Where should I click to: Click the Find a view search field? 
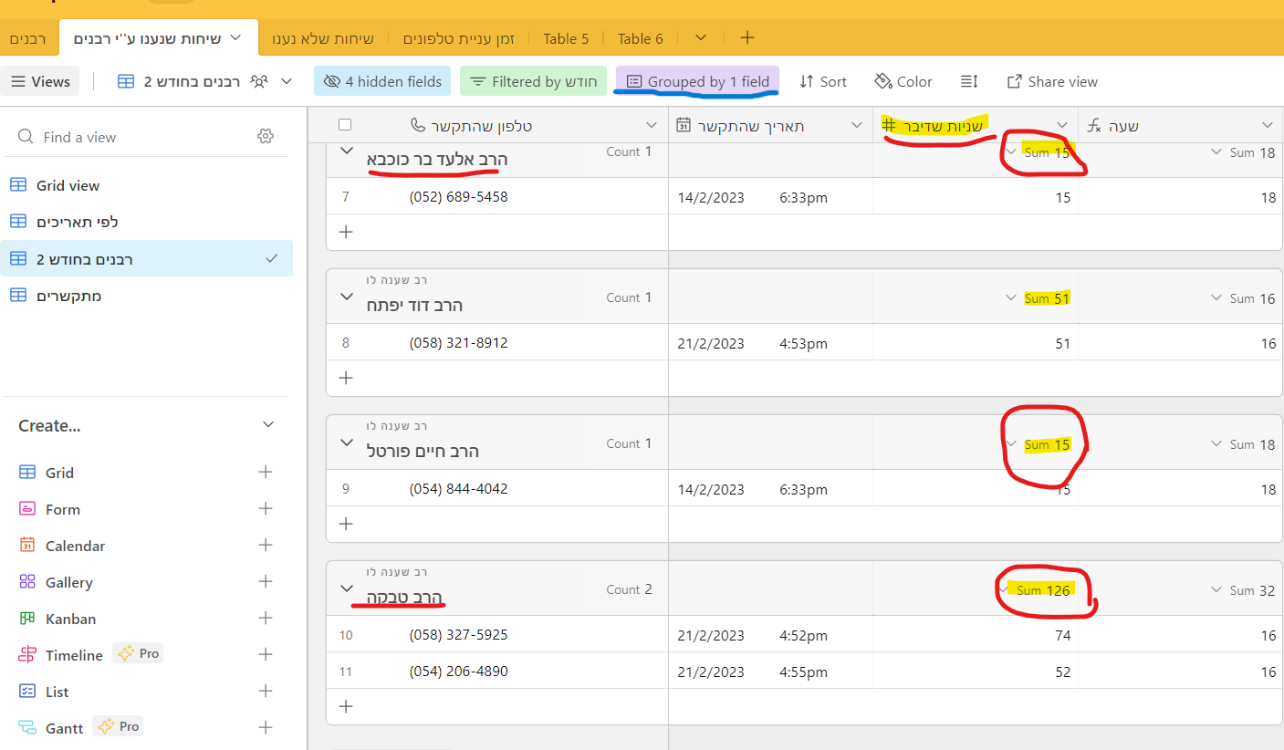(x=146, y=137)
